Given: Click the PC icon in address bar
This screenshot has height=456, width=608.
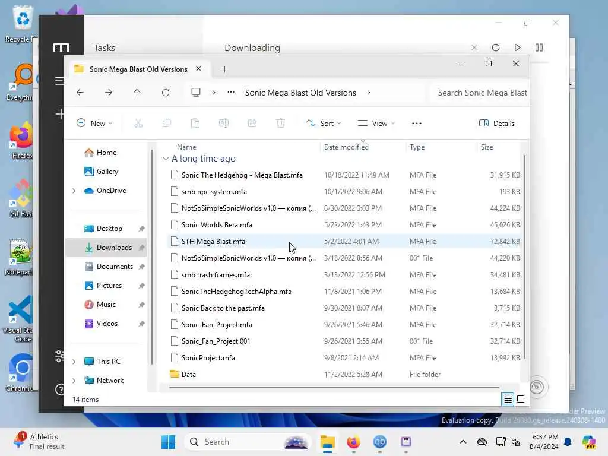Looking at the screenshot, I should pyautogui.click(x=196, y=93).
